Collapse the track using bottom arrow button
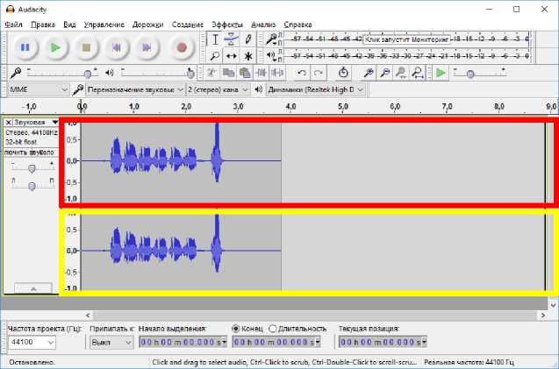Screen dimensions: 559x369 pyautogui.click(x=32, y=287)
